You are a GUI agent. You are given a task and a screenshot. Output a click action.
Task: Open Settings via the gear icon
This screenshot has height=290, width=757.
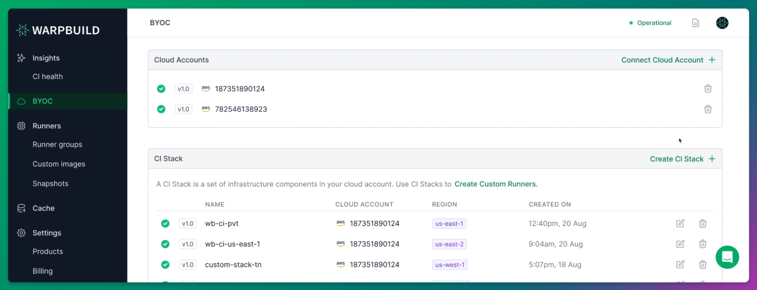click(x=21, y=233)
